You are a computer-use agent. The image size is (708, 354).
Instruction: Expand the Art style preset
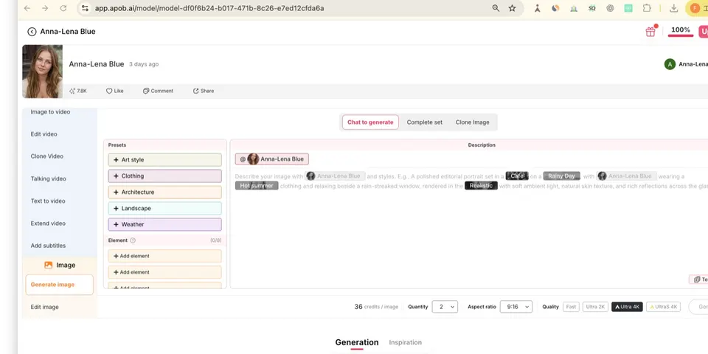pyautogui.click(x=164, y=160)
